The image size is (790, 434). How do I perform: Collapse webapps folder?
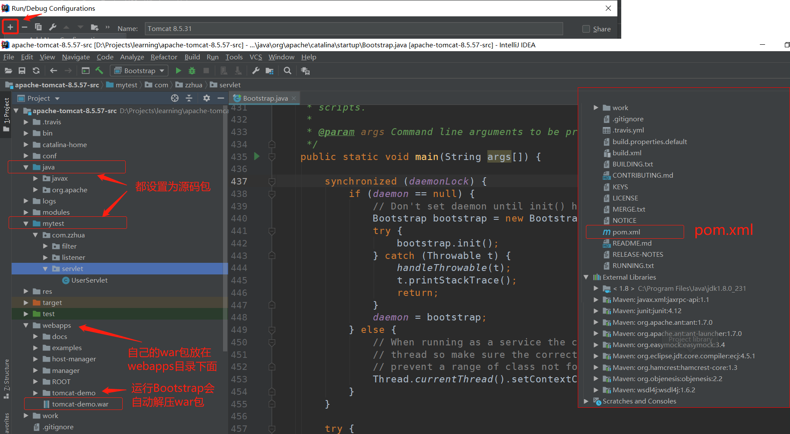[26, 326]
